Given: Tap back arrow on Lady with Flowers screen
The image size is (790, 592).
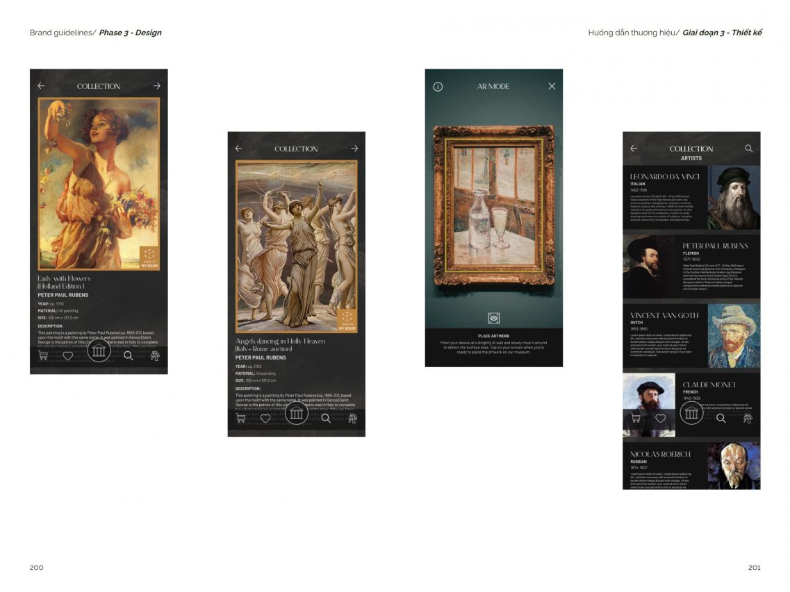Looking at the screenshot, I should tap(41, 86).
